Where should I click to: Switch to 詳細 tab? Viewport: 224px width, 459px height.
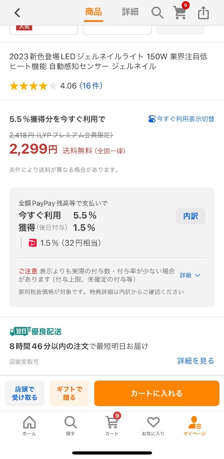[130, 12]
